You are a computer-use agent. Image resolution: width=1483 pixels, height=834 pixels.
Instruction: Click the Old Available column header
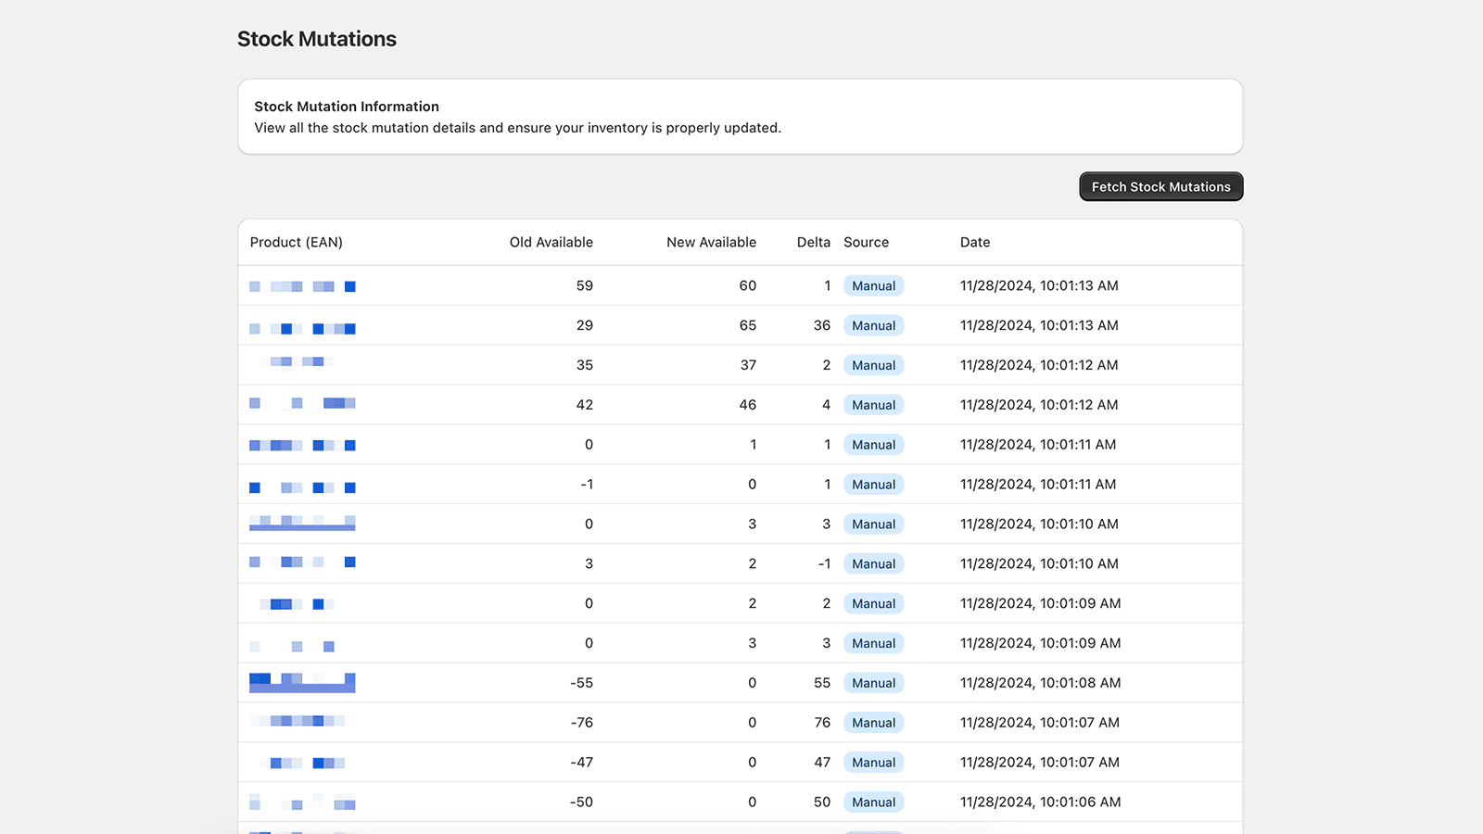(x=551, y=242)
